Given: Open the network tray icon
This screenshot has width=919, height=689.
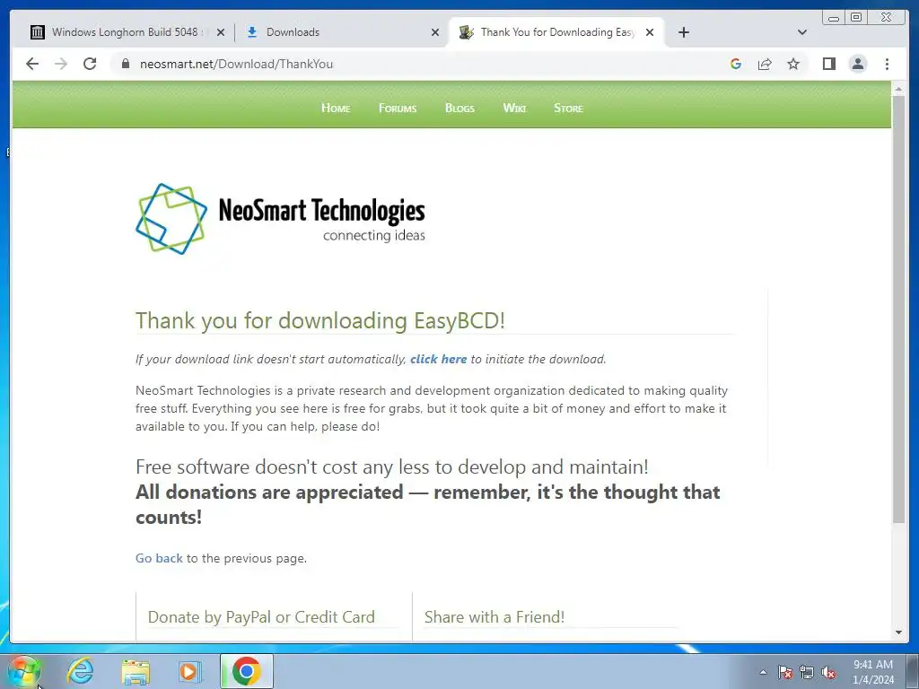Looking at the screenshot, I should point(807,672).
